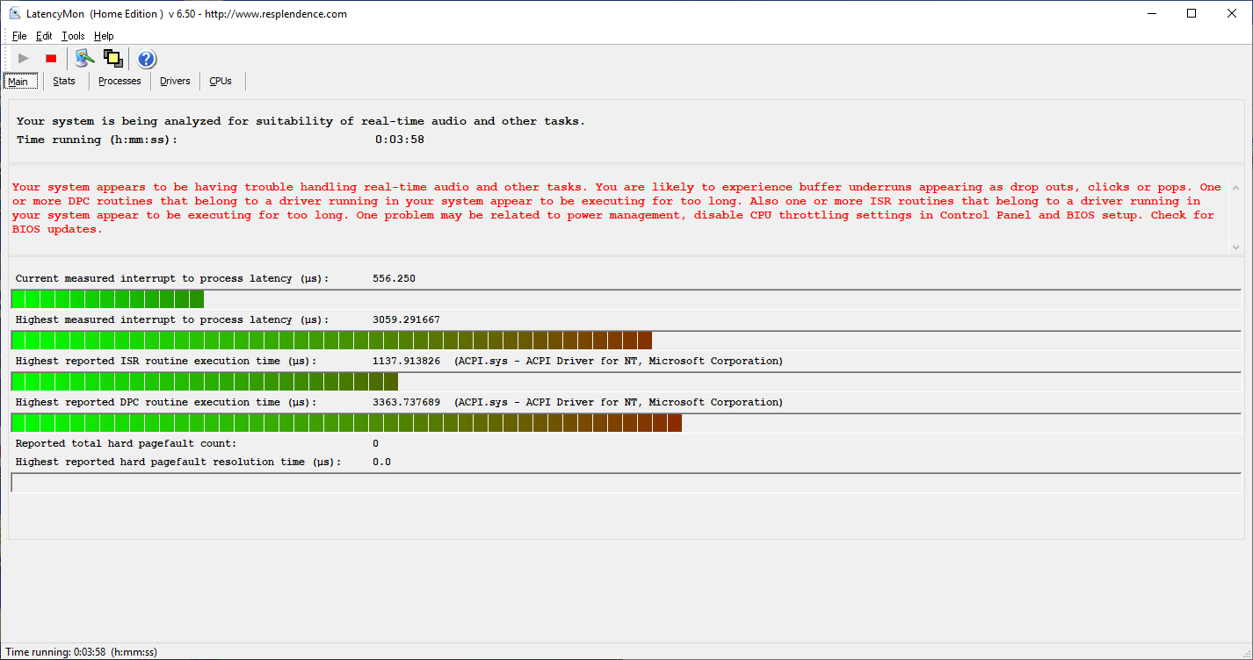
Task: Click the highest ISR routine execution time bar
Action: coord(626,382)
